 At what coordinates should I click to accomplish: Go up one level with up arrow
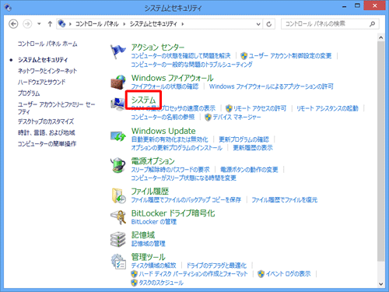pos(50,24)
